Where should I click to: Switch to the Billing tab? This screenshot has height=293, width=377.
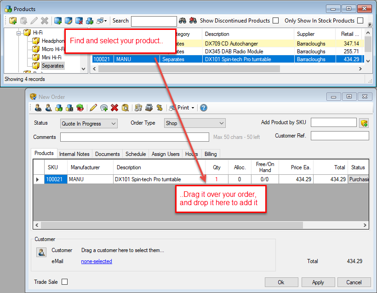[211, 154]
